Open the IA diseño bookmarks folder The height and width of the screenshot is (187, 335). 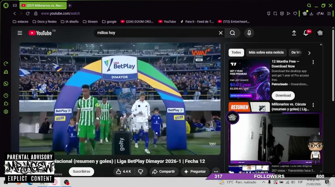(x=69, y=22)
